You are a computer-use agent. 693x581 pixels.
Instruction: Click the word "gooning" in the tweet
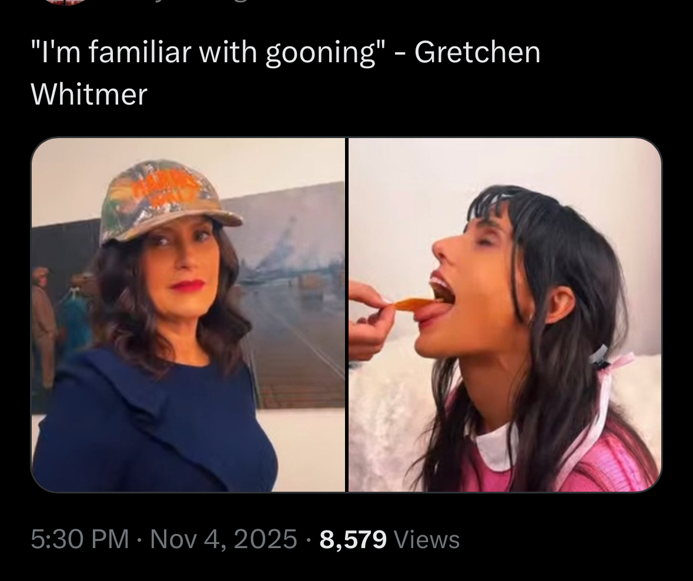(x=321, y=52)
